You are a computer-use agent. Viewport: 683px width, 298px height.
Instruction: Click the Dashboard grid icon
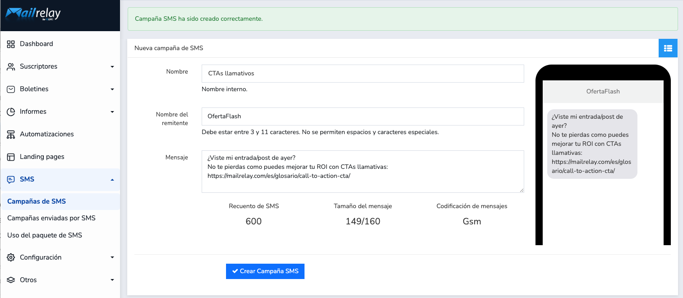(x=11, y=44)
